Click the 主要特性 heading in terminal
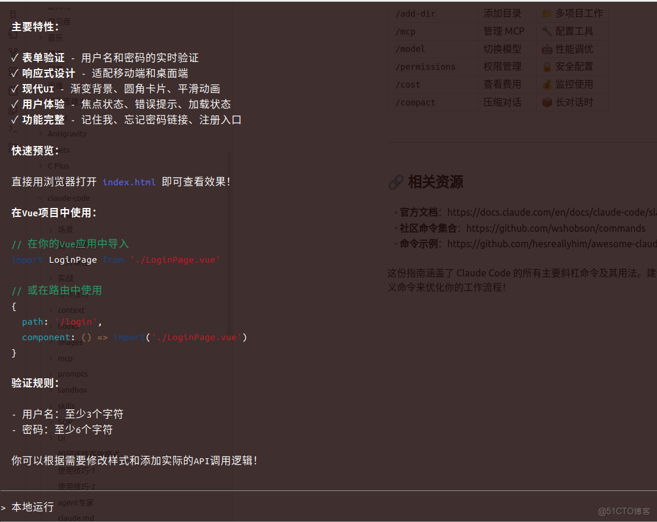This screenshot has height=522, width=657. (35, 27)
